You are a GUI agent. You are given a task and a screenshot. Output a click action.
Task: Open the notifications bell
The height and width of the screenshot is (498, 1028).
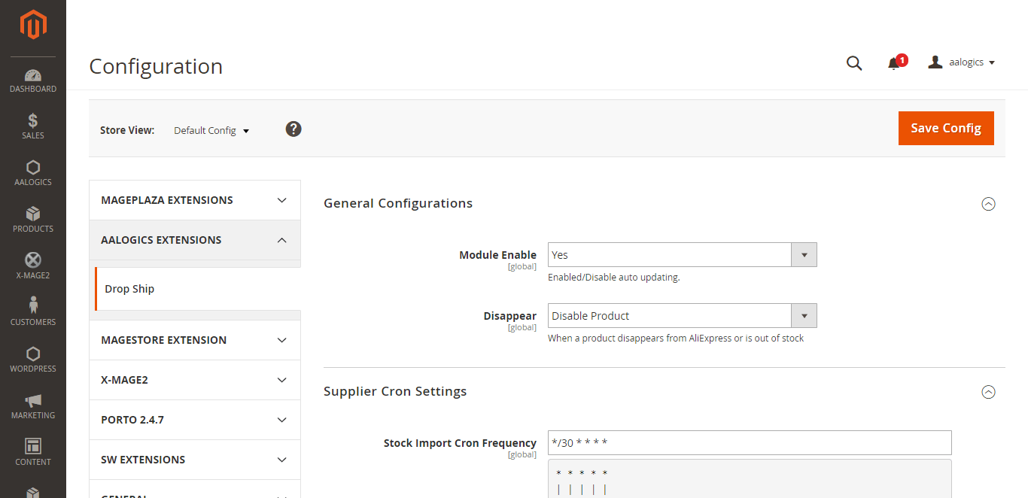(894, 63)
